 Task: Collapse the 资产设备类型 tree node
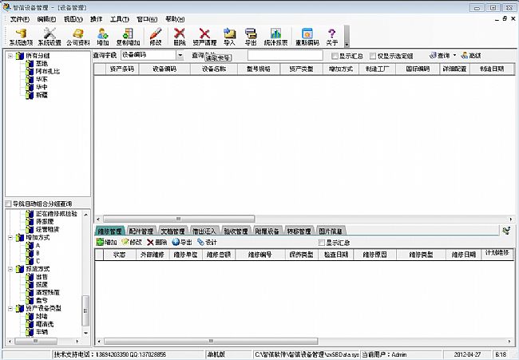(x=10, y=307)
